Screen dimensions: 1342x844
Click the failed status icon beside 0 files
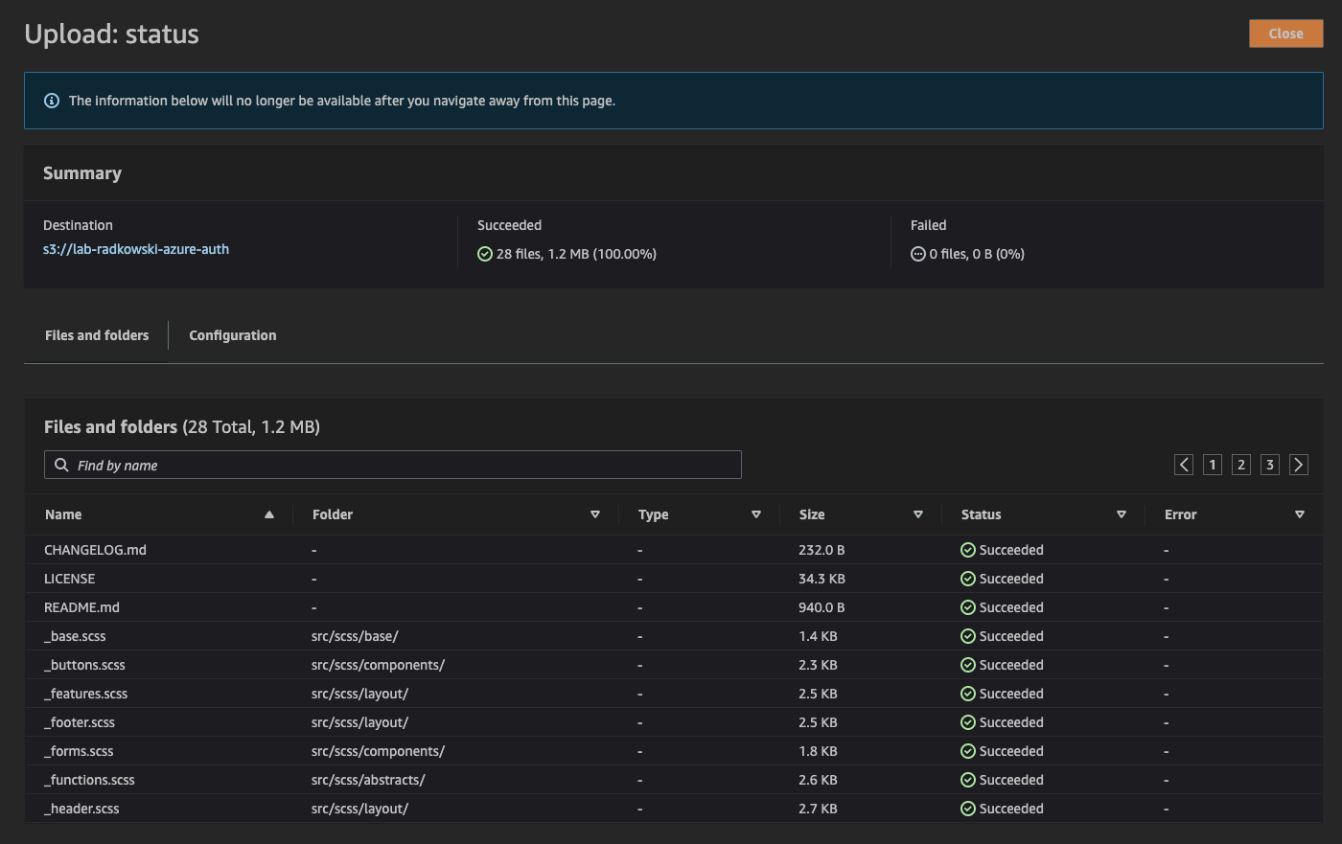(917, 254)
